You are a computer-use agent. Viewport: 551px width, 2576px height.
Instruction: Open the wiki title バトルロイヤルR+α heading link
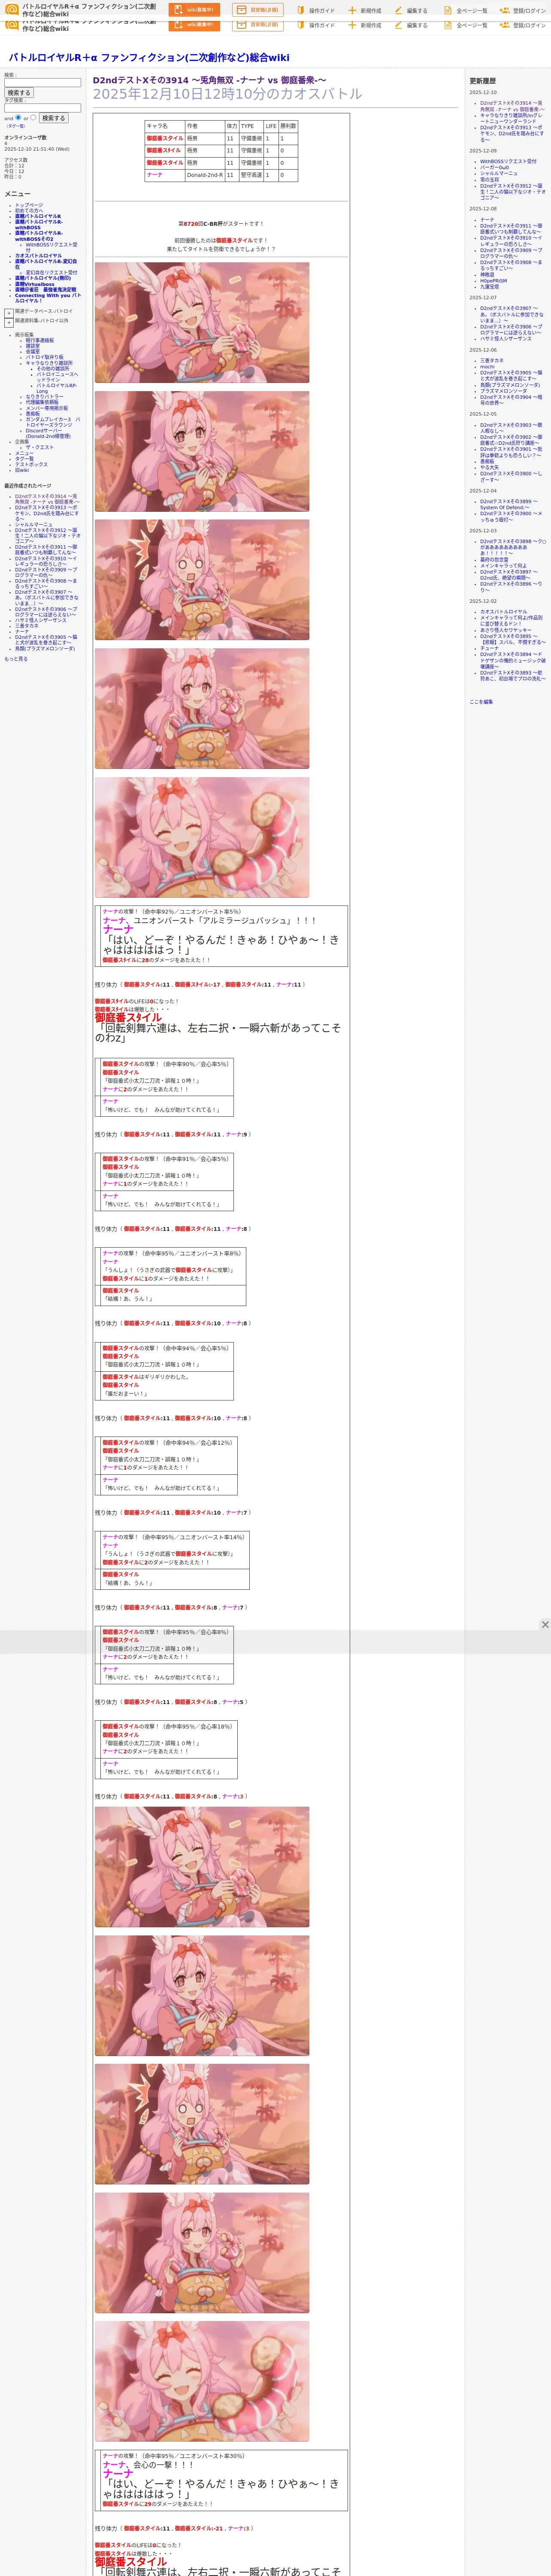[x=149, y=58]
